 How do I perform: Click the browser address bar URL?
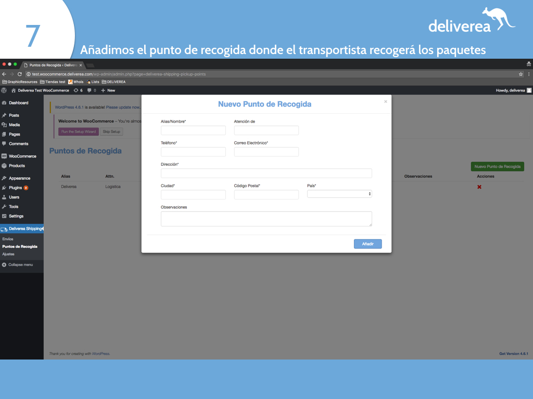coord(119,74)
